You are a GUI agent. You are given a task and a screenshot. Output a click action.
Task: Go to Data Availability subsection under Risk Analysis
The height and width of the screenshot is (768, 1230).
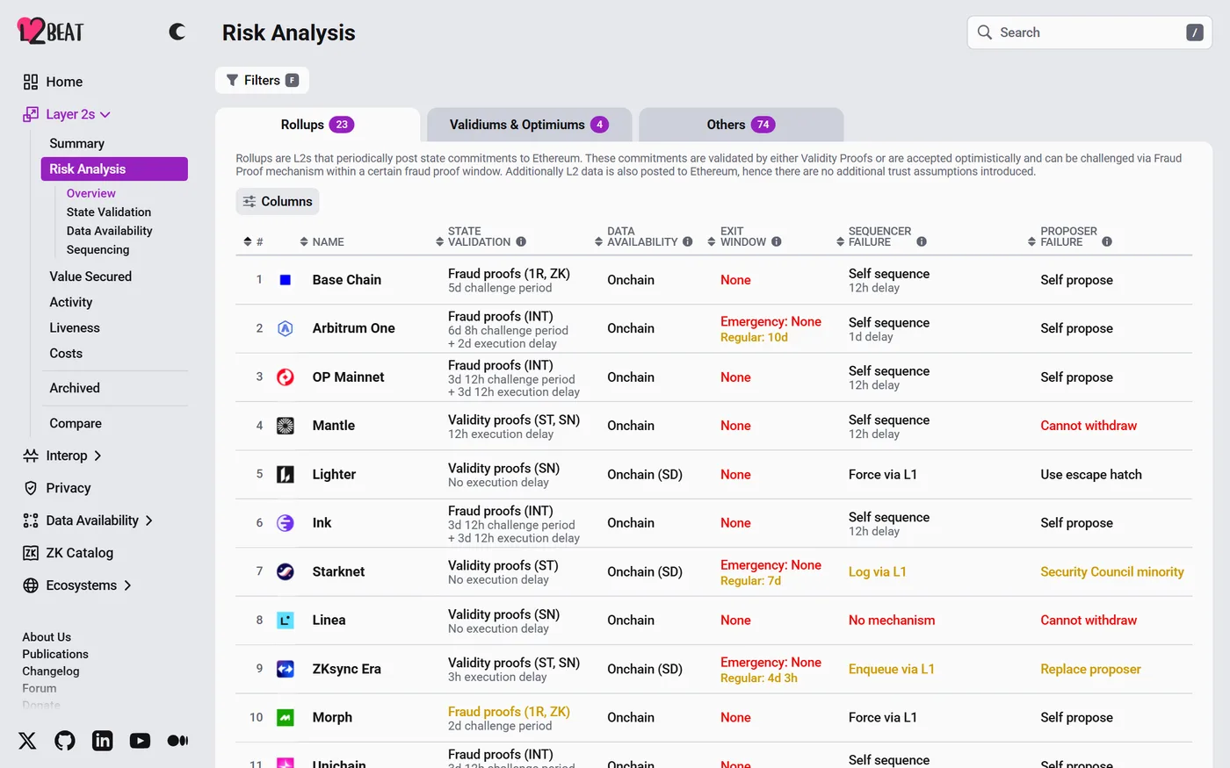[x=110, y=231]
